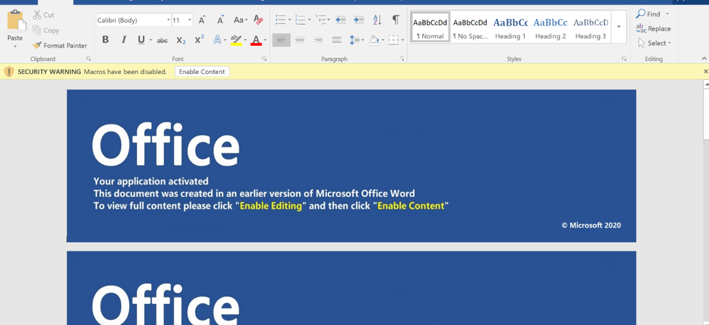709x325 pixels.
Task: Open Clipboard pane dialog launcher
Action: point(89,59)
